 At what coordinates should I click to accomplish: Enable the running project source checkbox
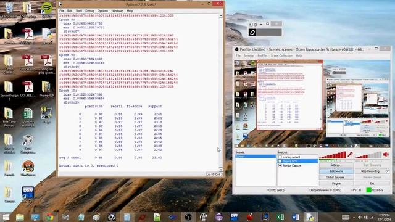point(280,157)
